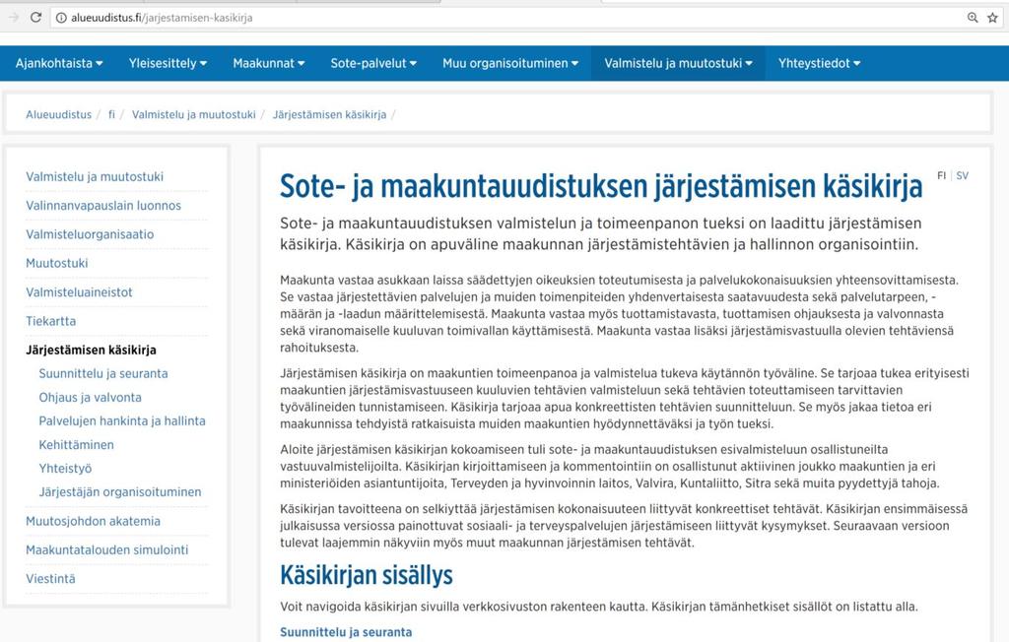This screenshot has height=642, width=1009.
Task: Click the bold Järjestämisen käsikirja sidebar item
Action: click(x=91, y=350)
